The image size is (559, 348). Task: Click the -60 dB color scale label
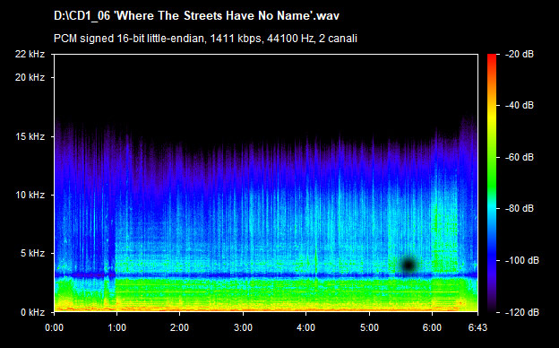[520, 157]
